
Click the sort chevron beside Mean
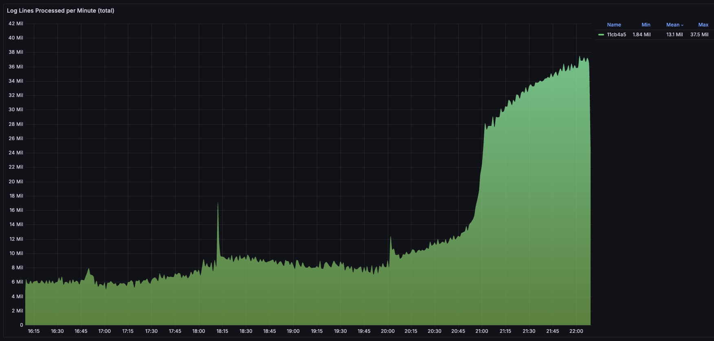point(682,25)
